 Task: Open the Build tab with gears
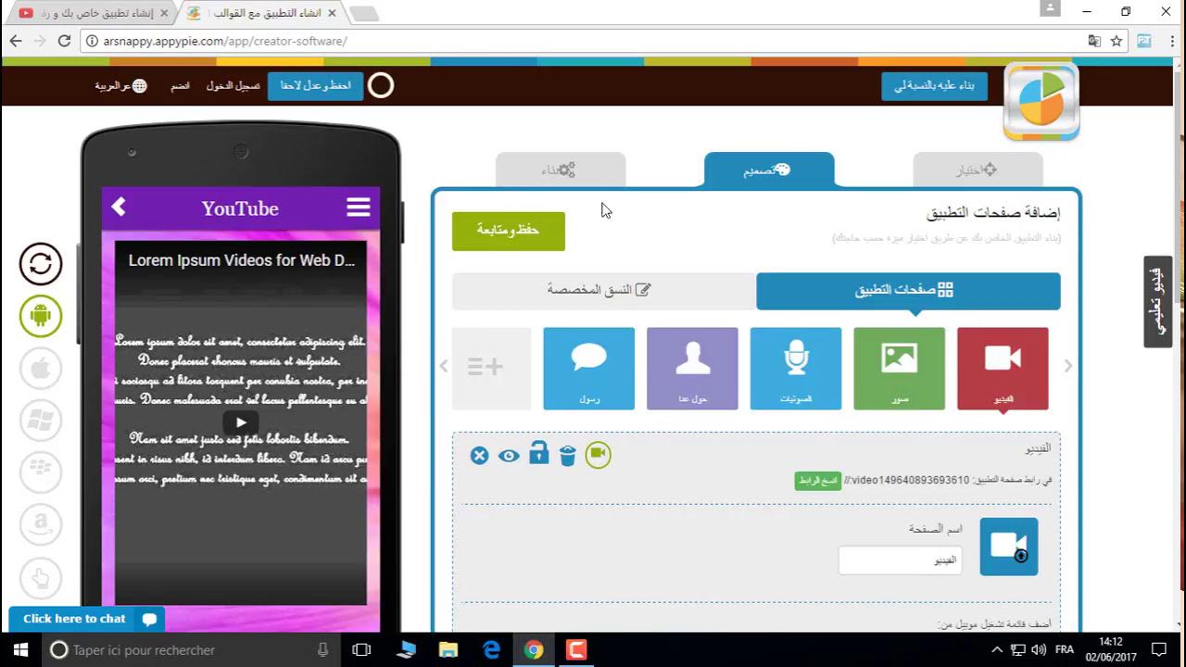(561, 170)
